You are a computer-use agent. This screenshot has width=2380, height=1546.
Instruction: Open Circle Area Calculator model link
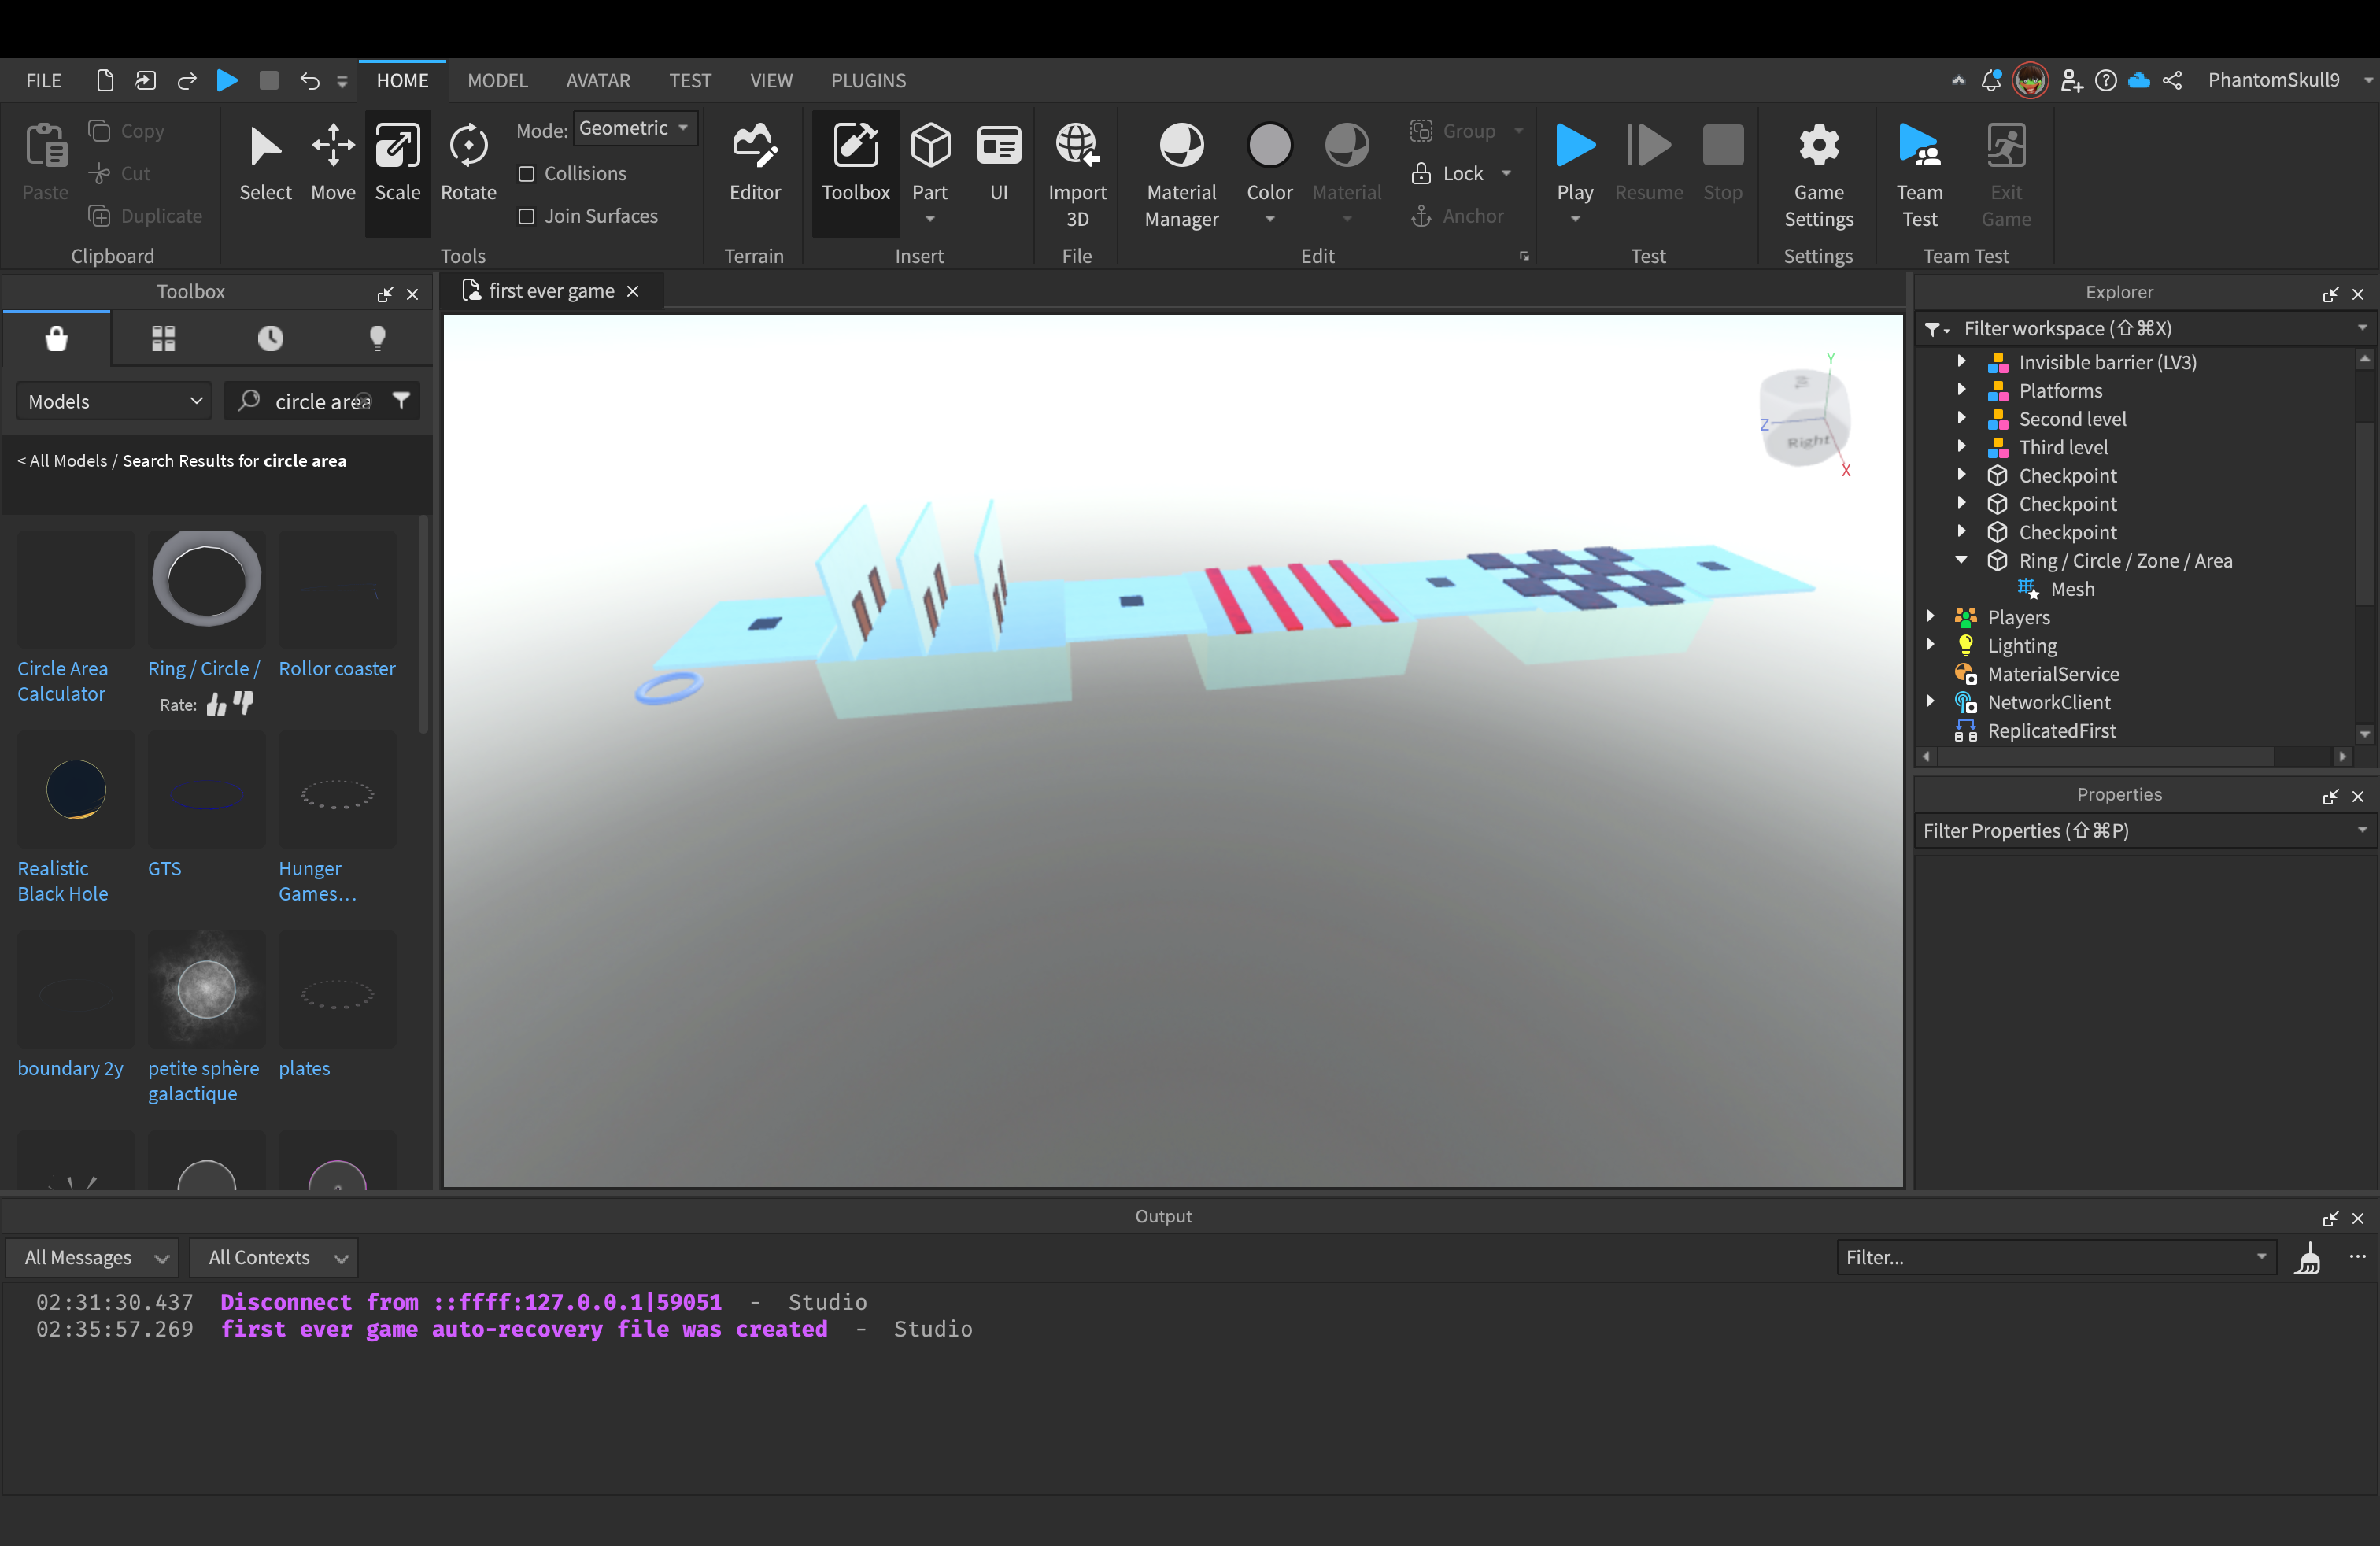coord(62,681)
